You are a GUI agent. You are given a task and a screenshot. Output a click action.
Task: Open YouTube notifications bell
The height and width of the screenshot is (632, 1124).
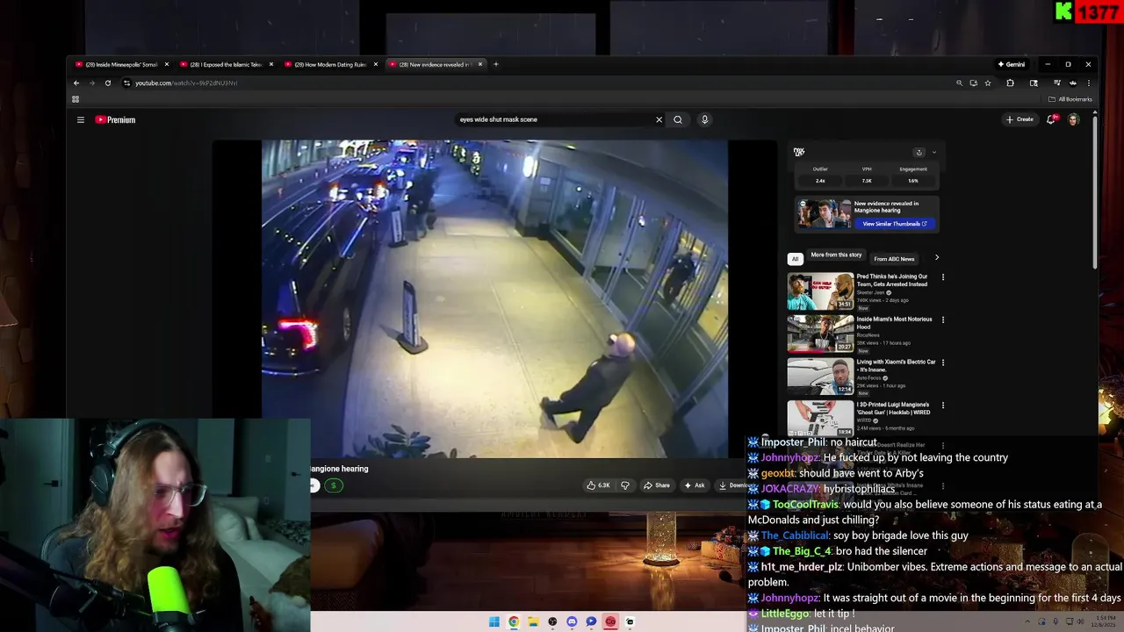pyautogui.click(x=1051, y=119)
